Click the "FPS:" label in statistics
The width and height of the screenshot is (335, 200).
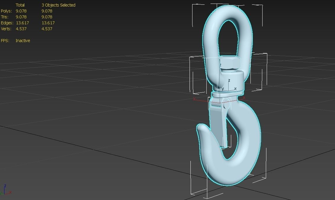point(5,41)
